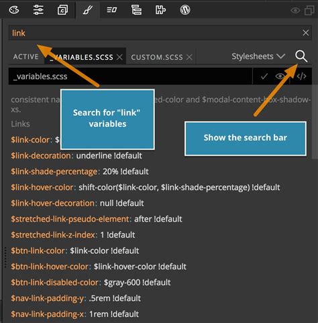
Task: Select the paintbrush Style panel icon
Action: (x=87, y=10)
